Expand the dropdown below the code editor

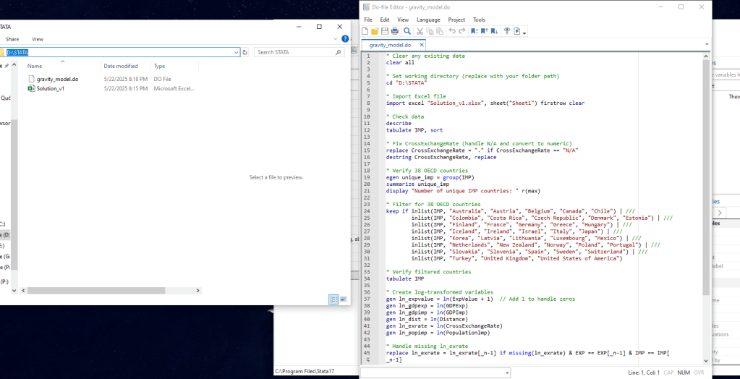(x=507, y=372)
